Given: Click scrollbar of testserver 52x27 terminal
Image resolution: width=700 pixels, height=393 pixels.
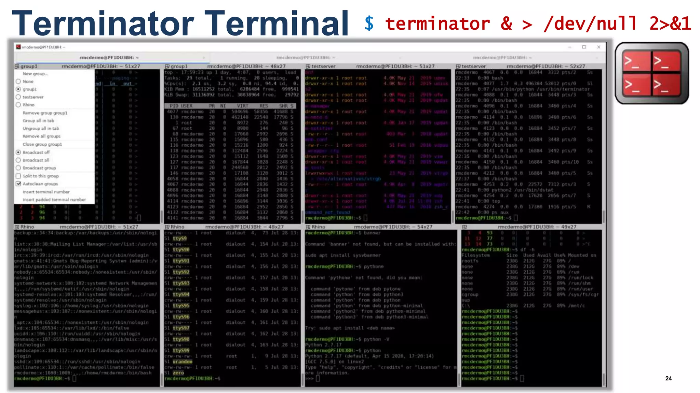Looking at the screenshot, I should [x=603, y=216].
